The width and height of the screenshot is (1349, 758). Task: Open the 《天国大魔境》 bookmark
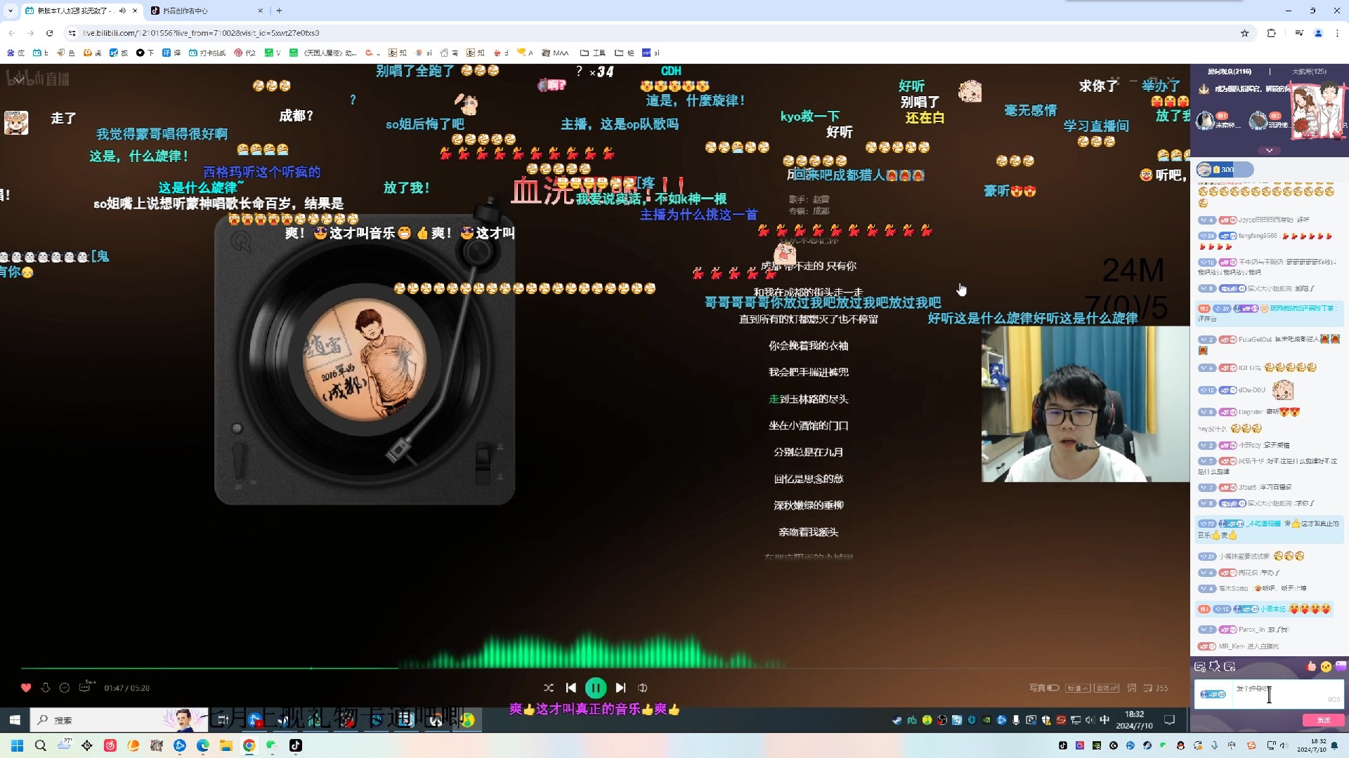323,53
